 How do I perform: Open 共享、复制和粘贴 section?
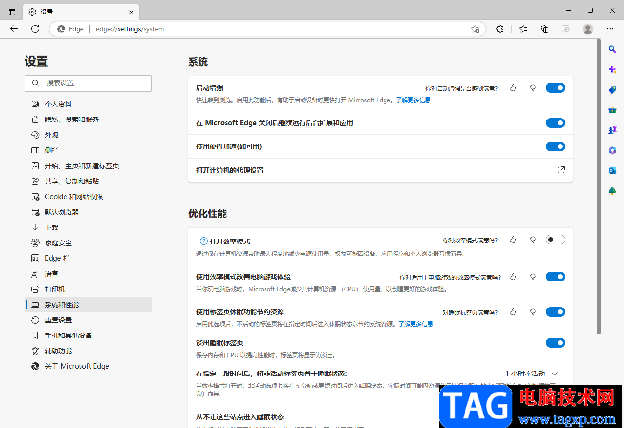88,181
